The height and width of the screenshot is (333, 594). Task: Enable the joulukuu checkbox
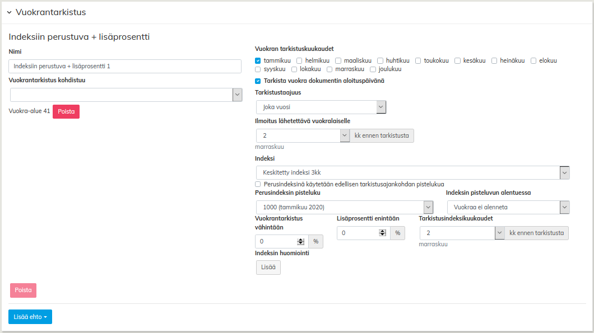[373, 69]
